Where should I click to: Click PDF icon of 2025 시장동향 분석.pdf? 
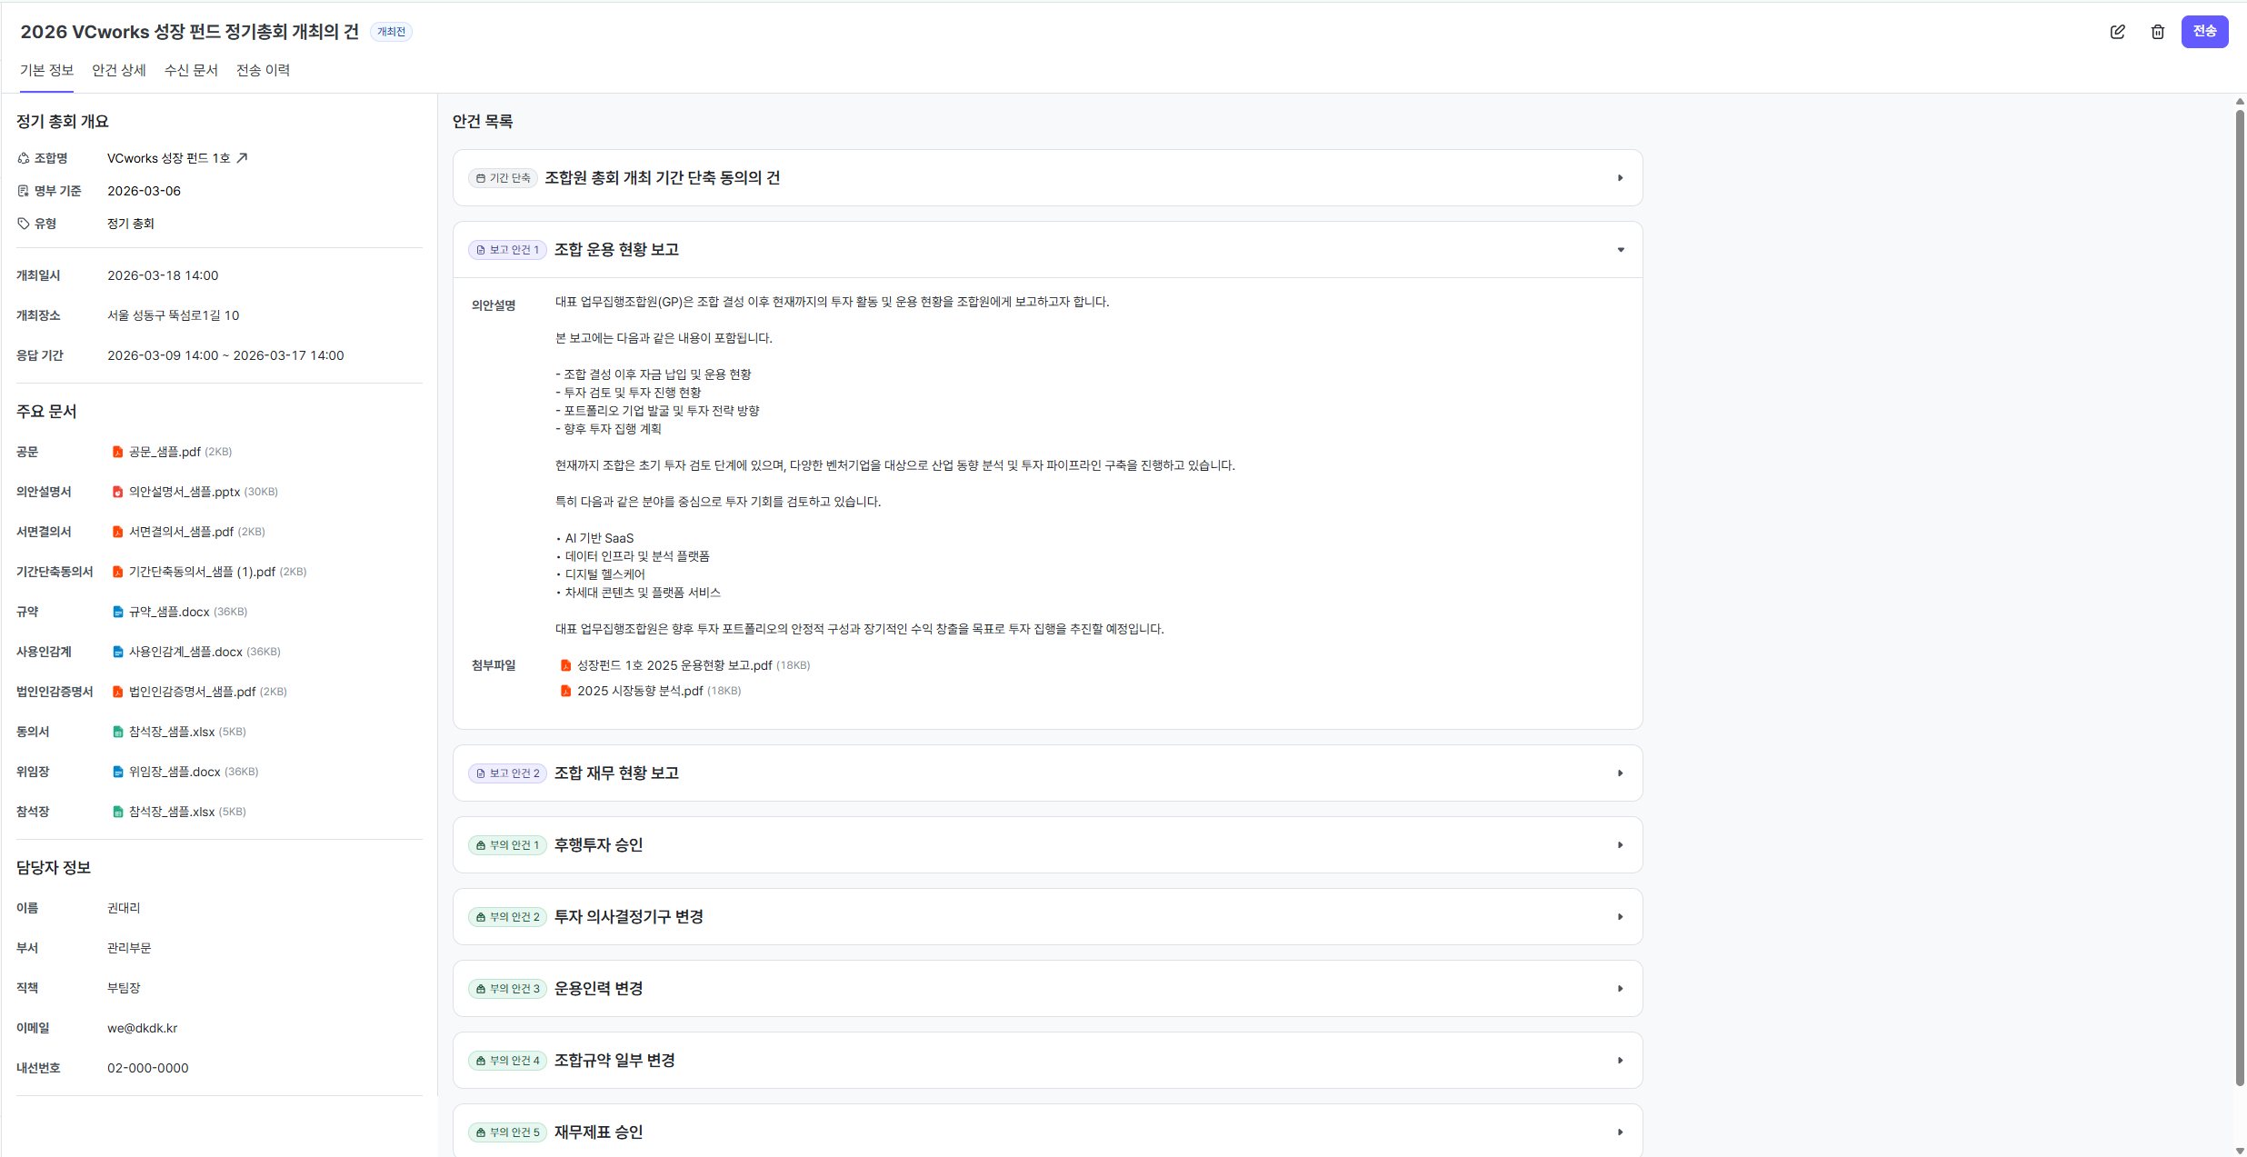(565, 691)
